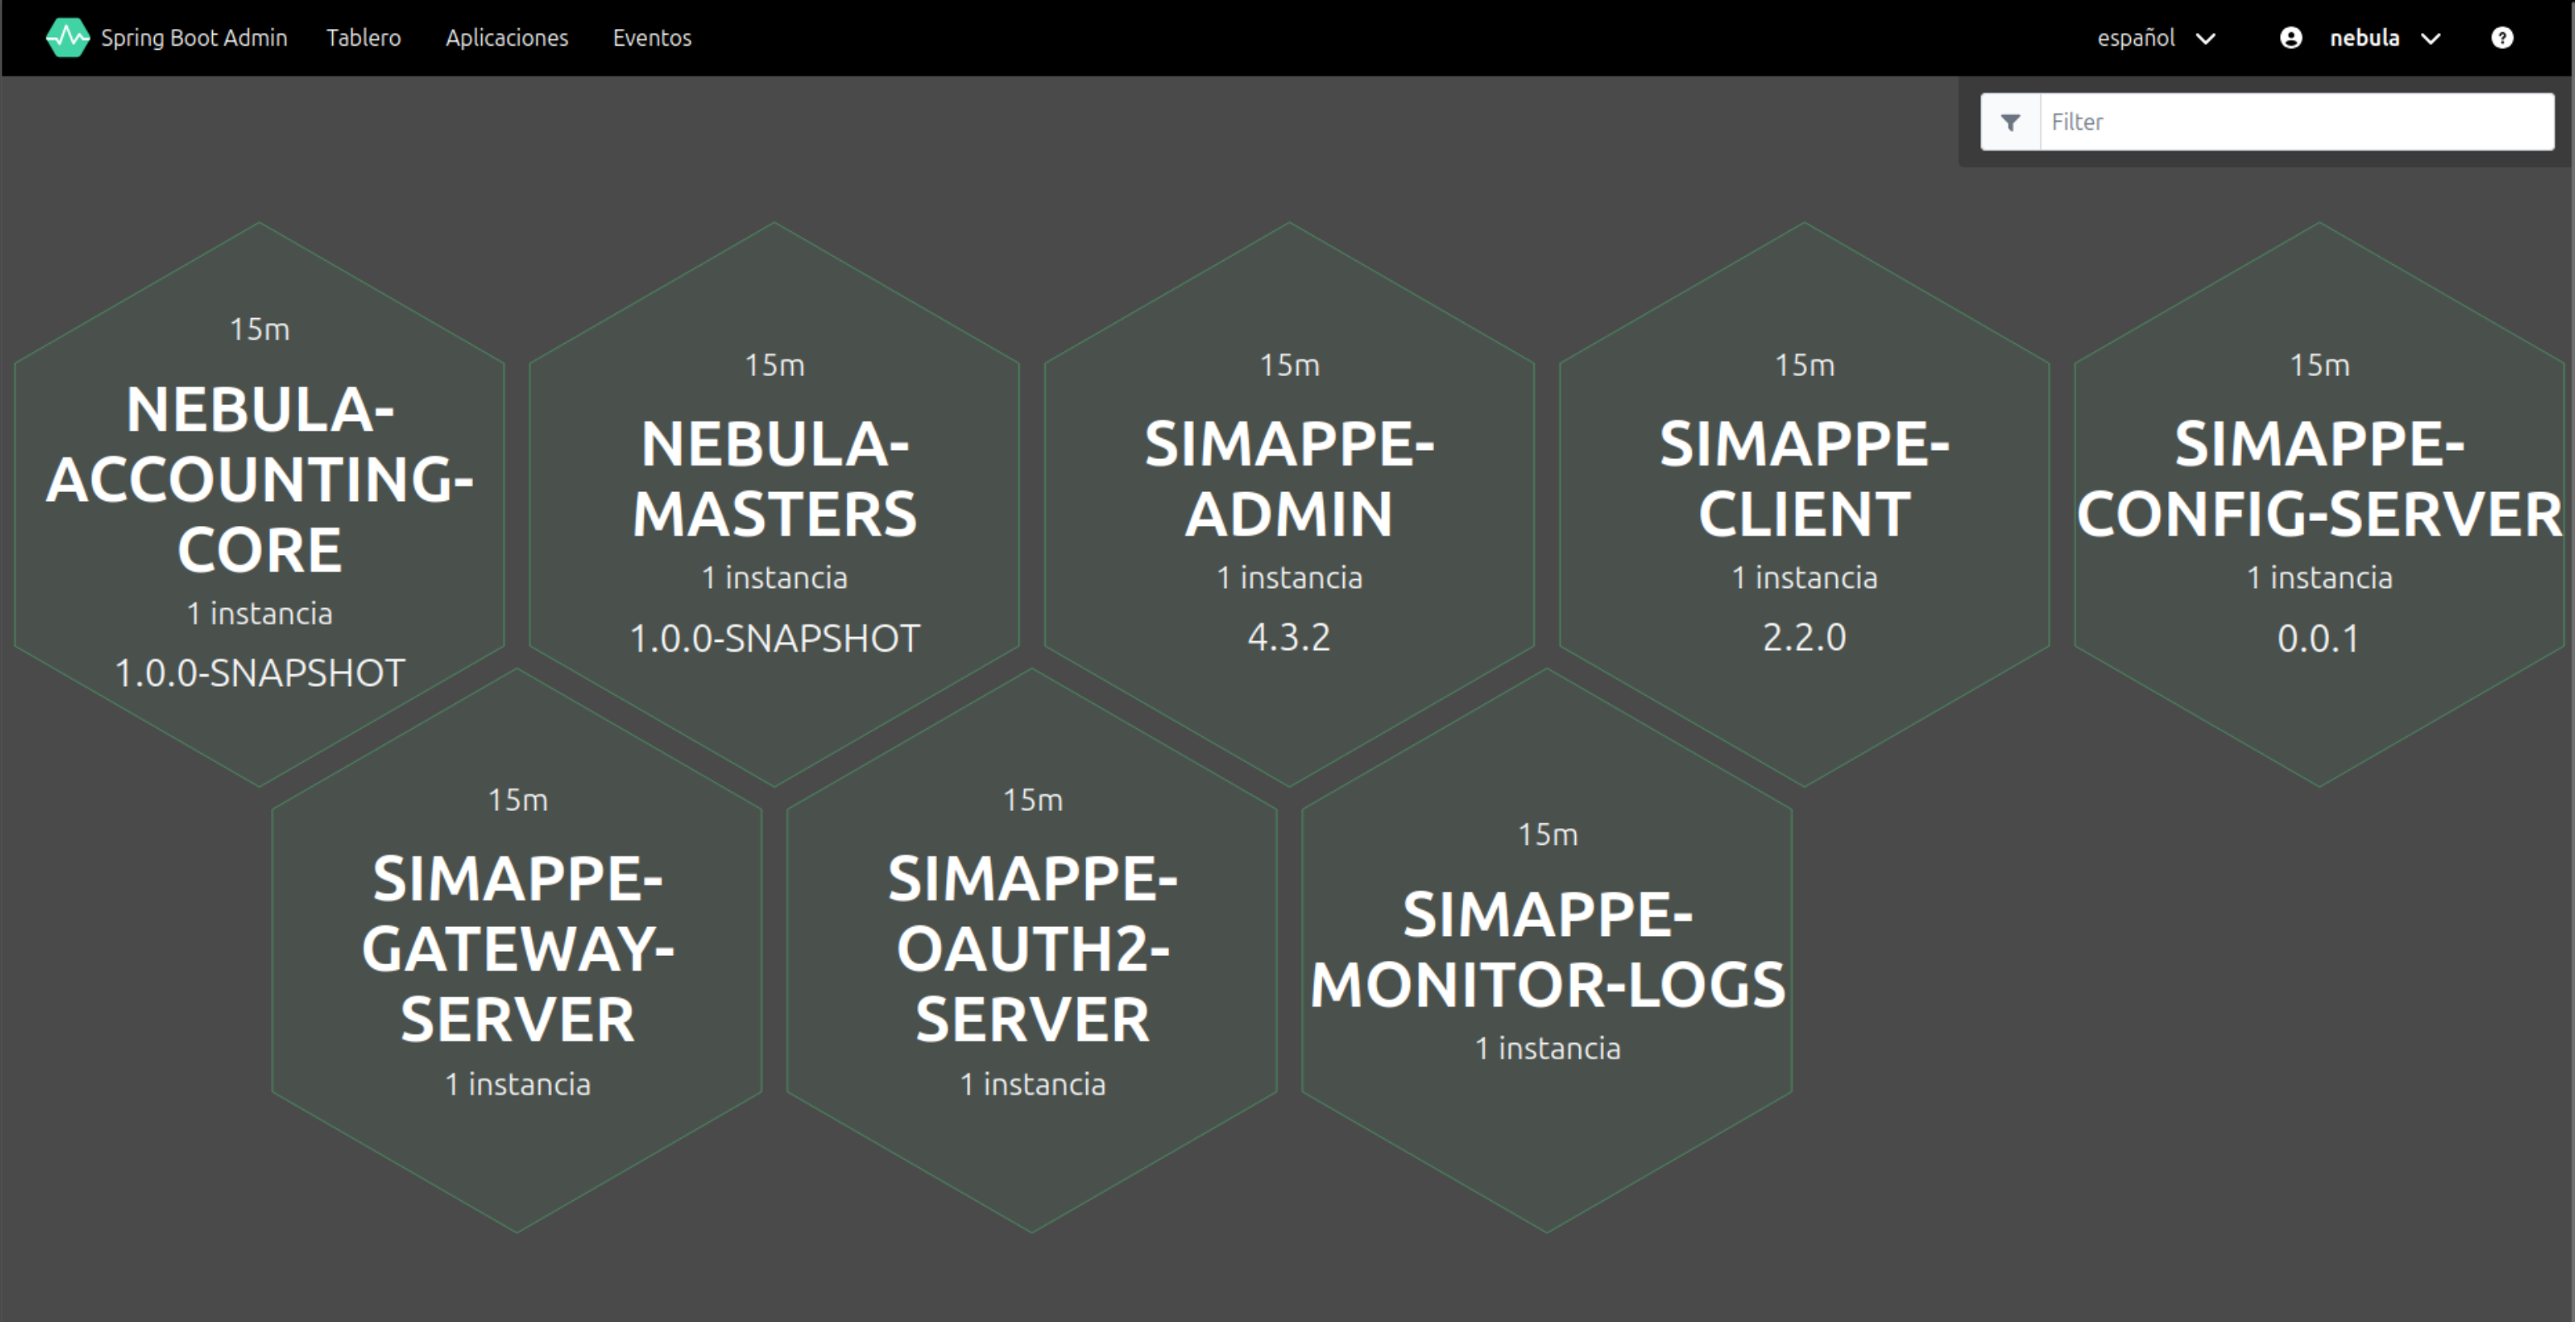The width and height of the screenshot is (2575, 1322).
Task: Click 1.0.0-SNAPSHOT under NEBULA-ACCOUNTING-CORE
Action: click(260, 673)
